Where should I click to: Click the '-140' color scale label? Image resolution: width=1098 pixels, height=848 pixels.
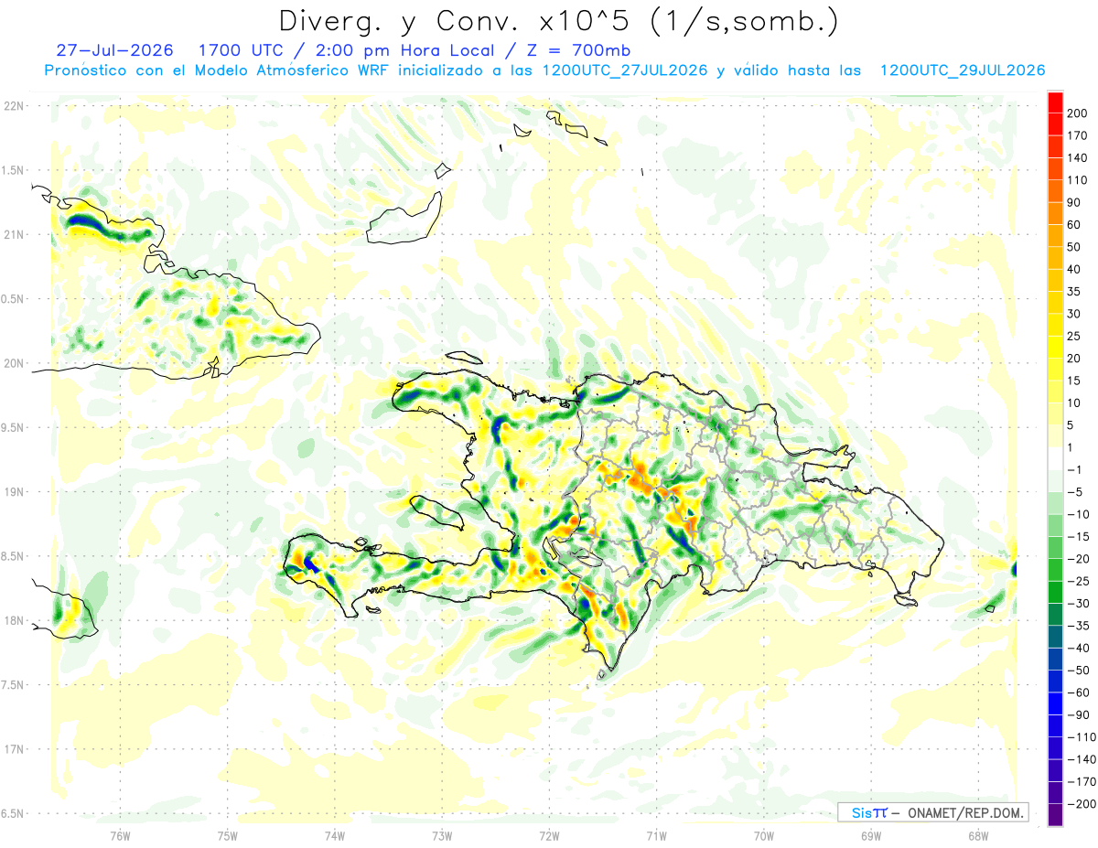(x=1081, y=759)
